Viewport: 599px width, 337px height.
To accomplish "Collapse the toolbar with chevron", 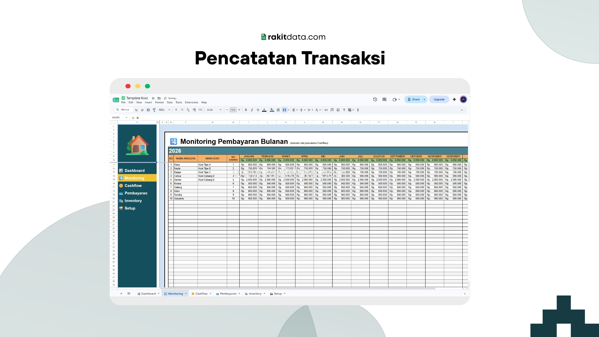I will pyautogui.click(x=462, y=110).
